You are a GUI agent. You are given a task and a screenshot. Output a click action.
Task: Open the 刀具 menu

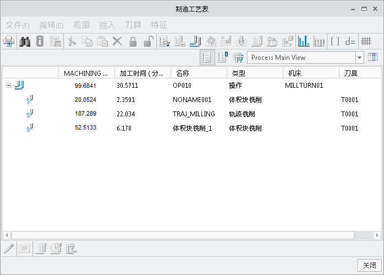(x=133, y=25)
